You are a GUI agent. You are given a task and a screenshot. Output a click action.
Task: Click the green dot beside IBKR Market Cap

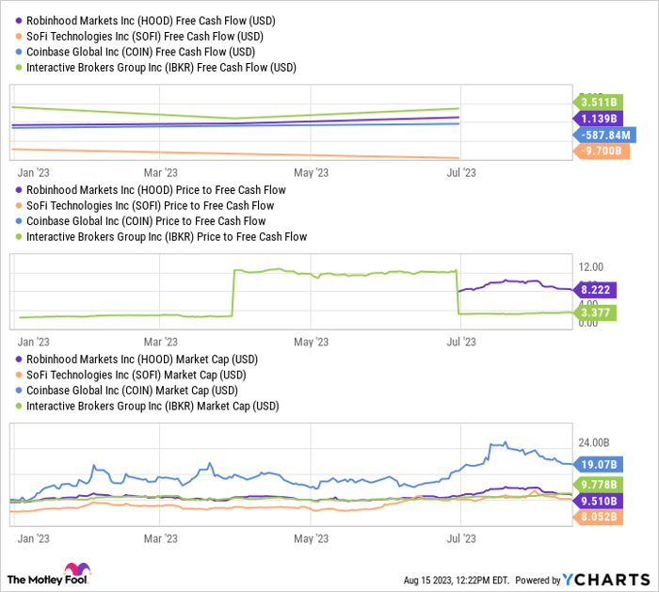[19, 406]
